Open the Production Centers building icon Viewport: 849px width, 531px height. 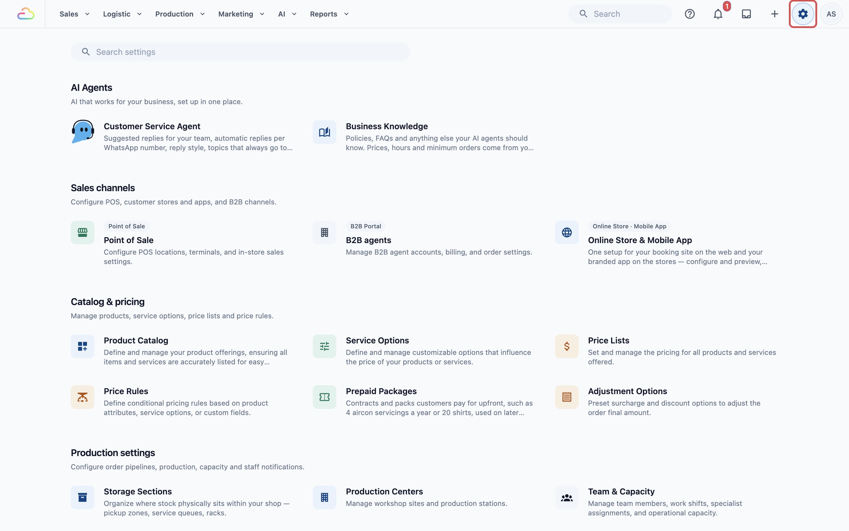(x=325, y=497)
